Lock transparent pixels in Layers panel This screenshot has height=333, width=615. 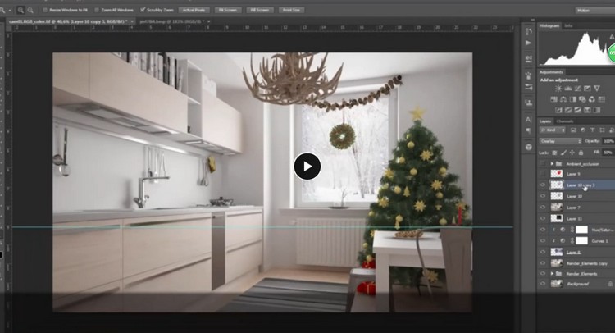(554, 153)
